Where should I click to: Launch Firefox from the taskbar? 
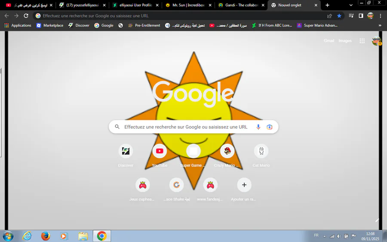click(46, 236)
